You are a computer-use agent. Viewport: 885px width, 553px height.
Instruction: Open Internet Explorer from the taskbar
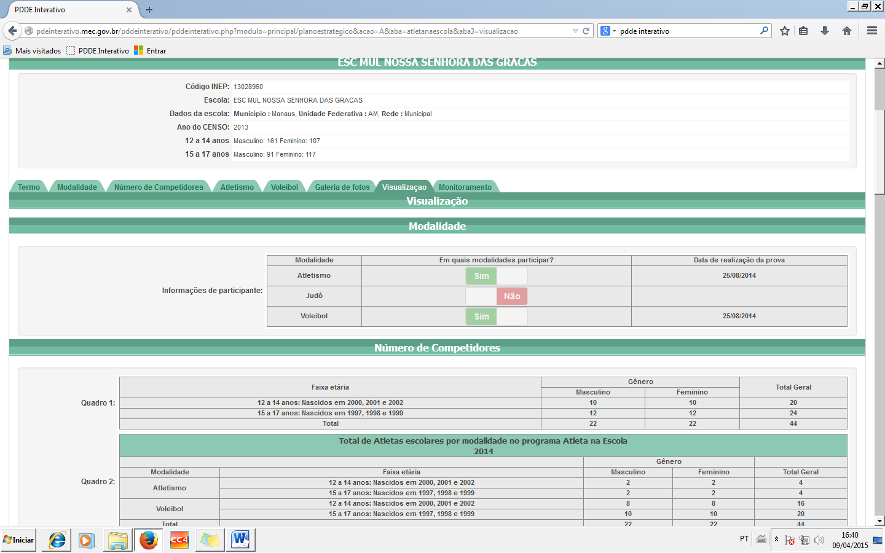point(57,540)
